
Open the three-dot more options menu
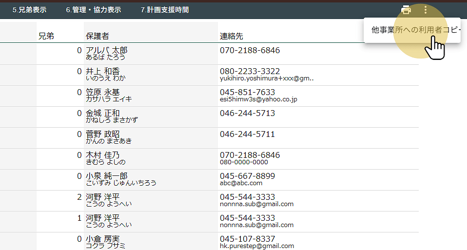426,10
